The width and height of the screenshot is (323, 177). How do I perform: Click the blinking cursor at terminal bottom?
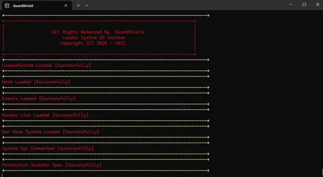coord(2,175)
